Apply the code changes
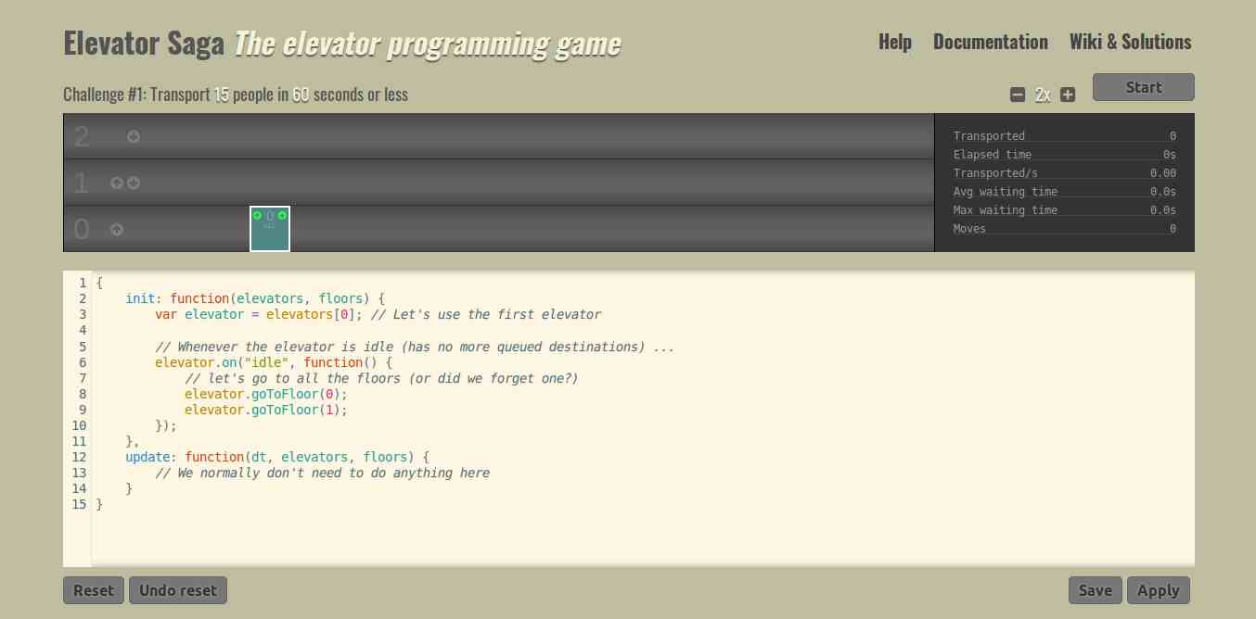This screenshot has width=1256, height=619. [x=1159, y=590]
